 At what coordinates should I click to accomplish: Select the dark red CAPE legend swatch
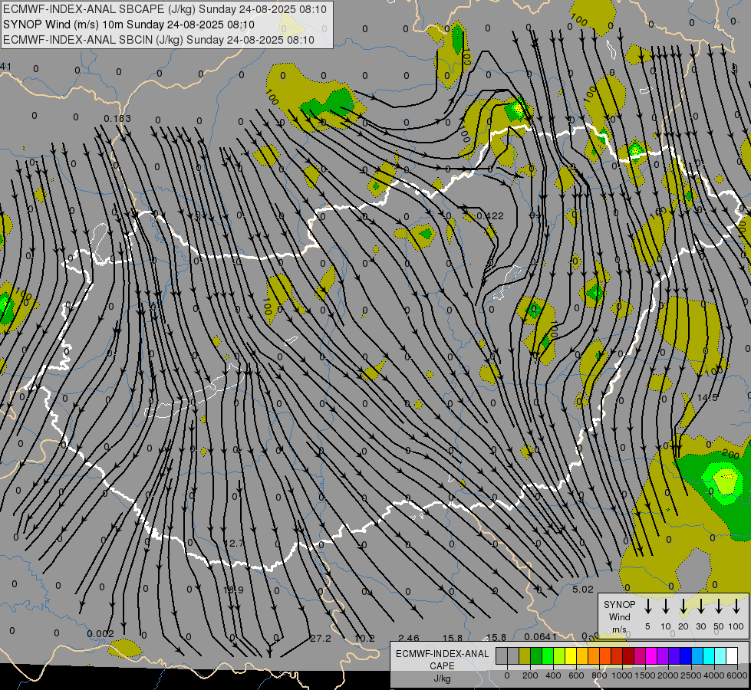tap(628, 655)
